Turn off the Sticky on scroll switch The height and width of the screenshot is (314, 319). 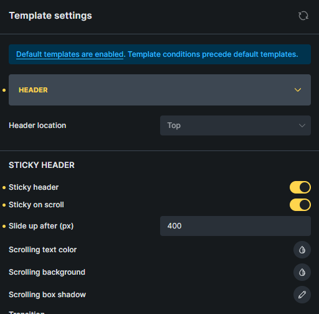tap(300, 205)
